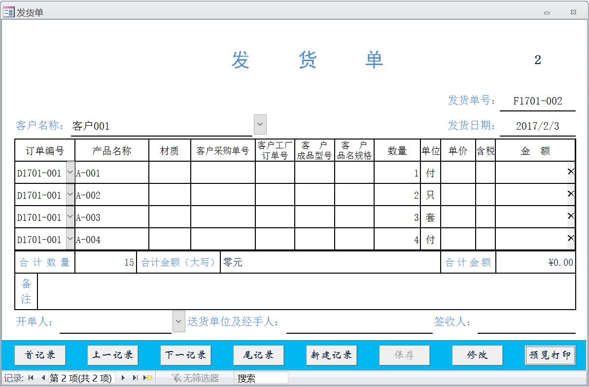Click new blank record icon in navigator
This screenshot has height=387, width=589.
148,378
